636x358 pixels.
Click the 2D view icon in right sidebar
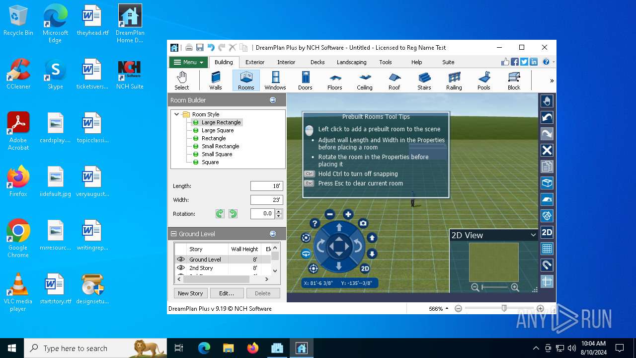tap(547, 232)
